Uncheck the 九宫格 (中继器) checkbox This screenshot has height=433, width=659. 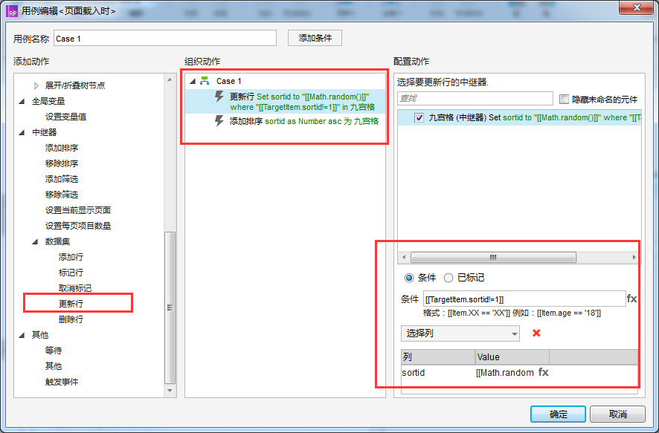(x=419, y=117)
